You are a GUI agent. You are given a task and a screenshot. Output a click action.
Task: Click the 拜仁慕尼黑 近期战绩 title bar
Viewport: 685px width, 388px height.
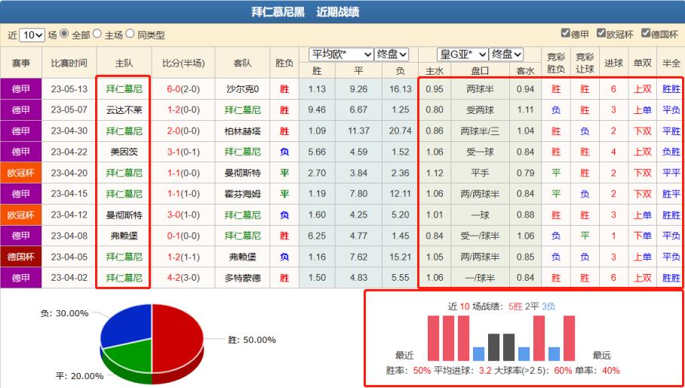pos(342,12)
